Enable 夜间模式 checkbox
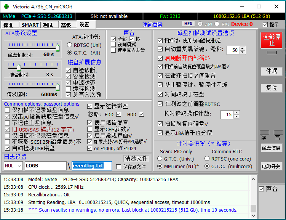 tap(113, 44)
